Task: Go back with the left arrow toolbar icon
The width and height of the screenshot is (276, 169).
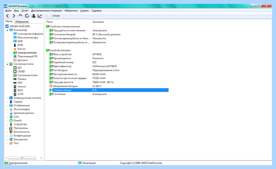Action: [7, 16]
